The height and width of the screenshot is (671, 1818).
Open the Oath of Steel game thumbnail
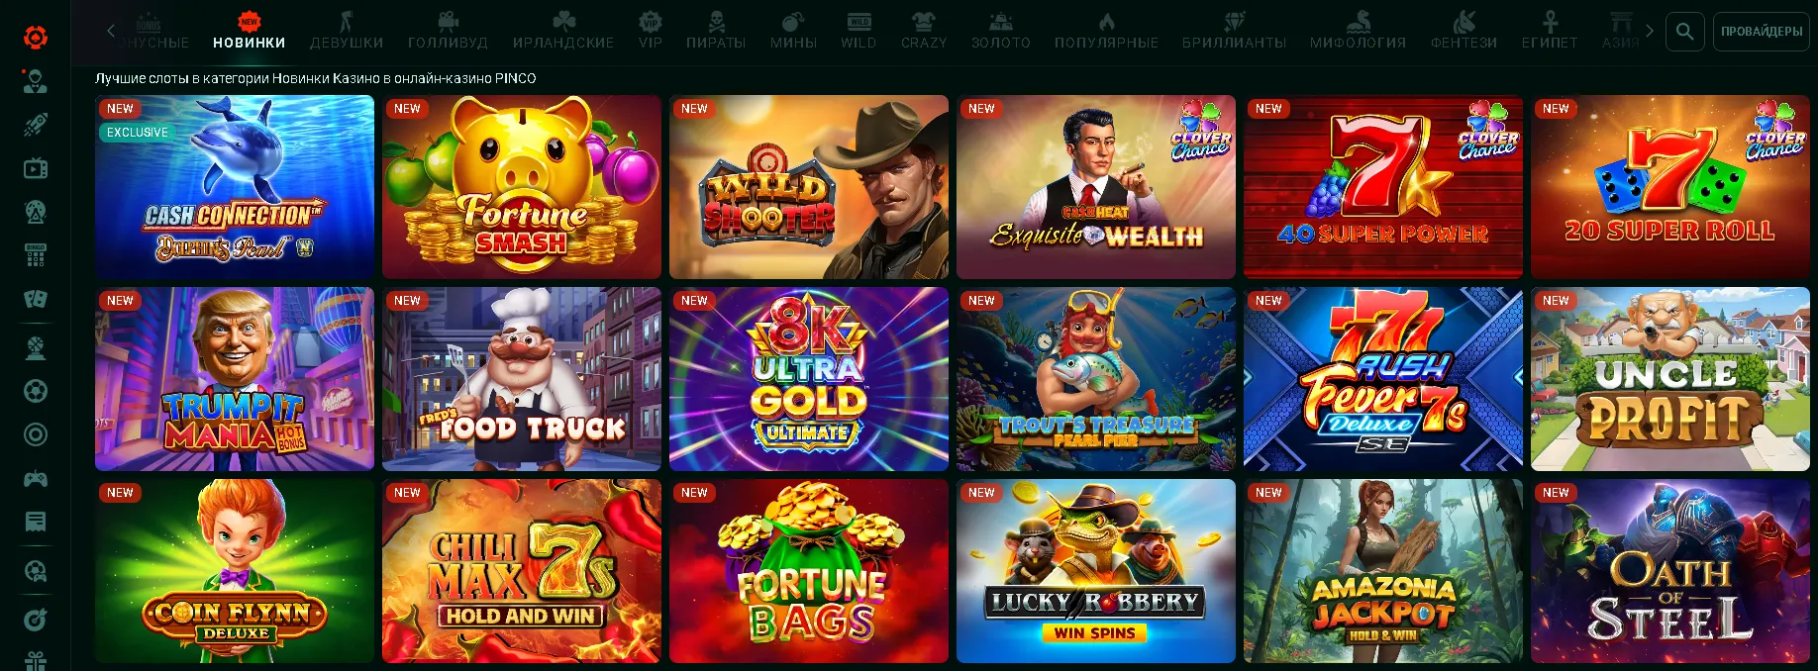click(1670, 571)
